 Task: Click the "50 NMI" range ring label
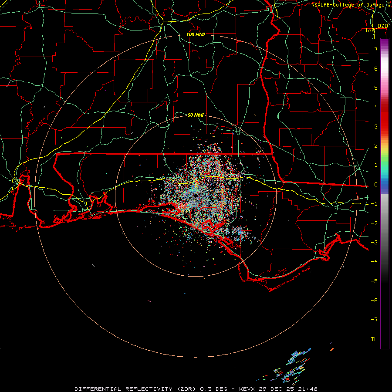click(x=196, y=115)
